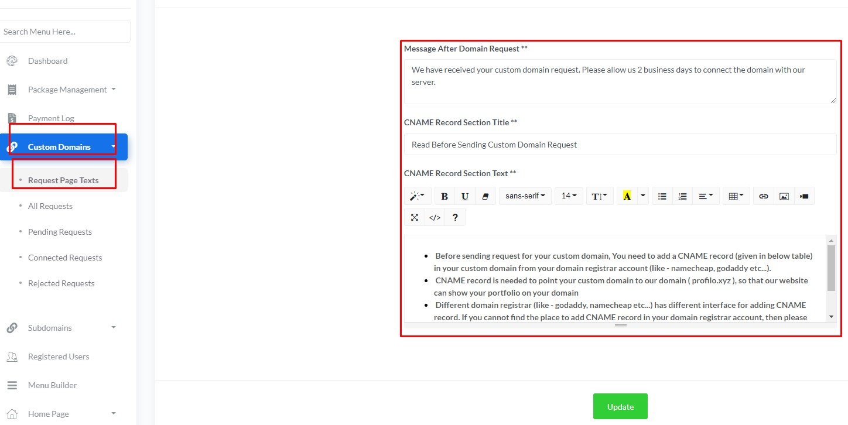Open the editor help dialog
Viewport: 848px width, 425px height.
click(x=455, y=217)
